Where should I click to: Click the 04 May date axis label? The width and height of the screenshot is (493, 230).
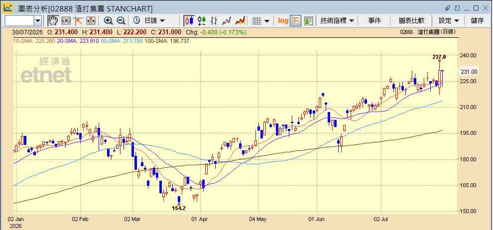pyautogui.click(x=258, y=219)
